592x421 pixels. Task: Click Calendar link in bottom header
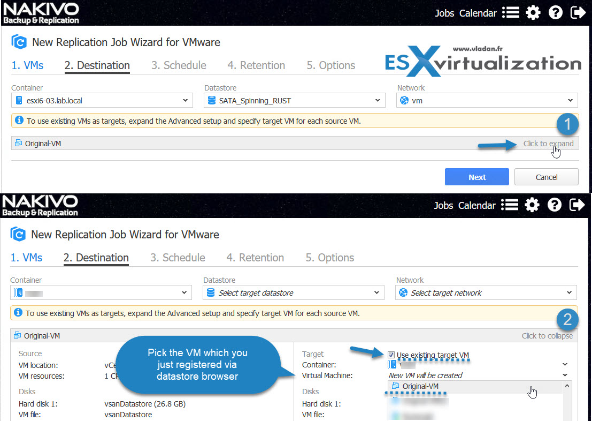[477, 205]
